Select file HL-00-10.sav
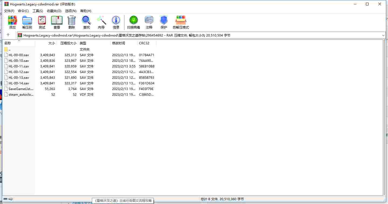The width and height of the screenshot is (388, 204). (x=19, y=60)
